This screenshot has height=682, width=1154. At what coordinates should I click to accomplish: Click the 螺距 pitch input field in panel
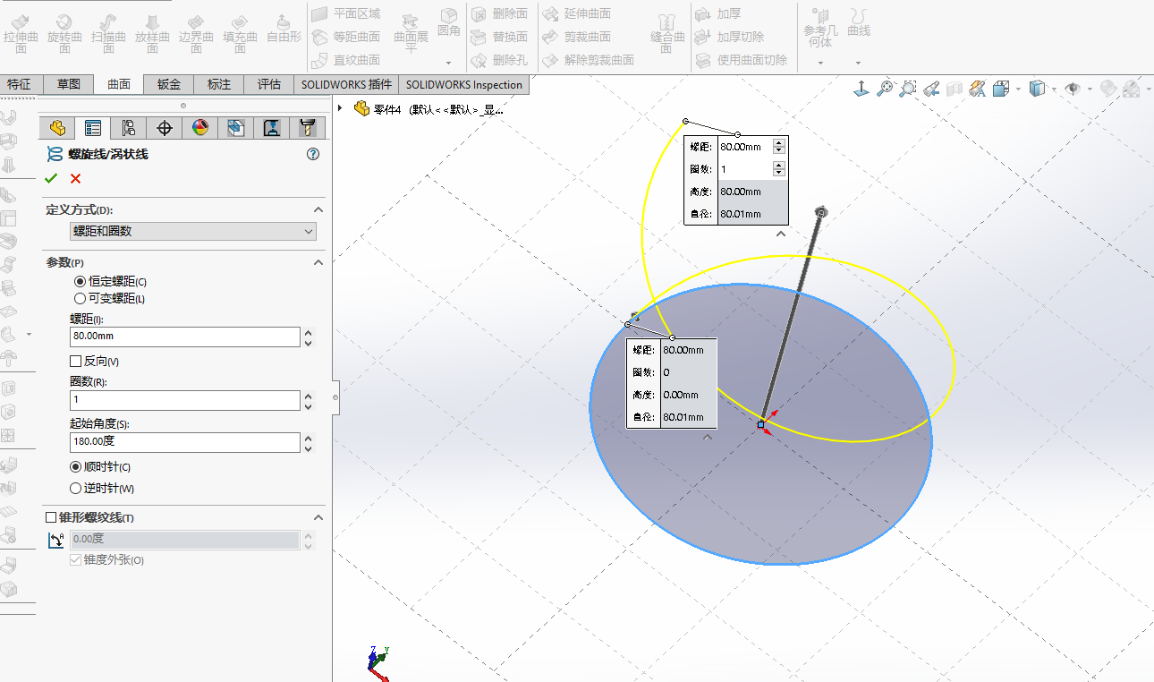click(185, 337)
